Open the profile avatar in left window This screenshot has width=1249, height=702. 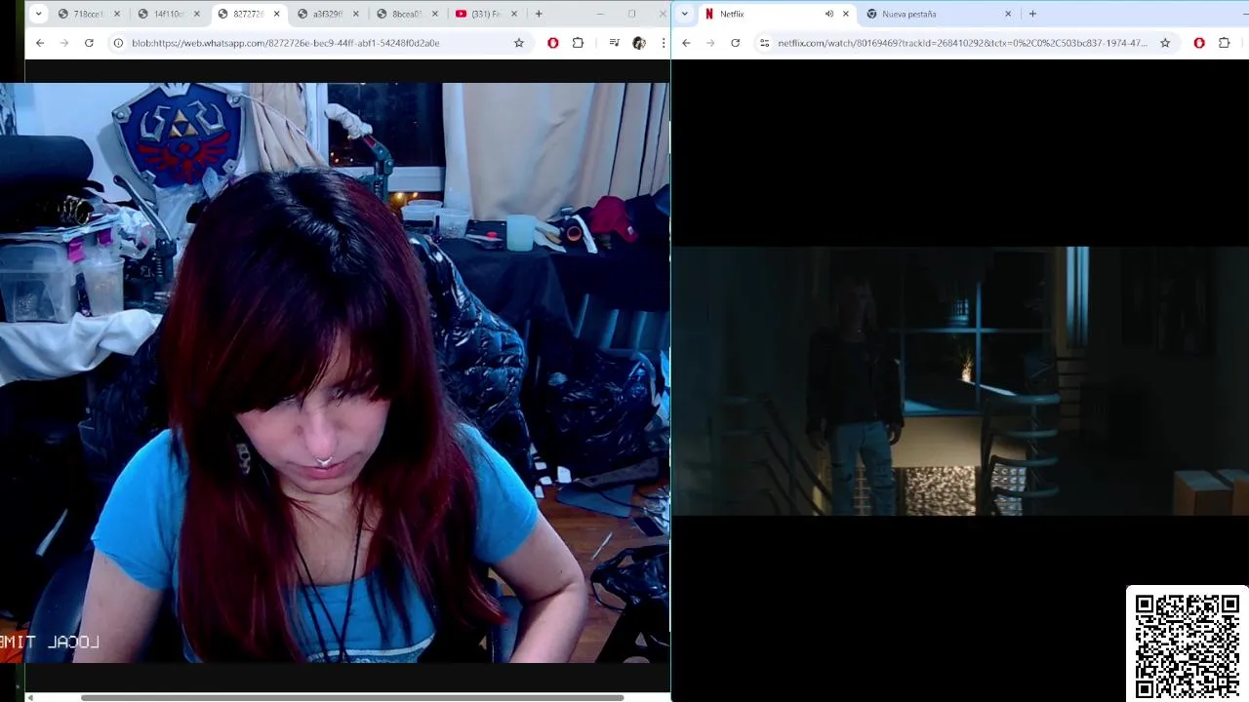coord(639,43)
